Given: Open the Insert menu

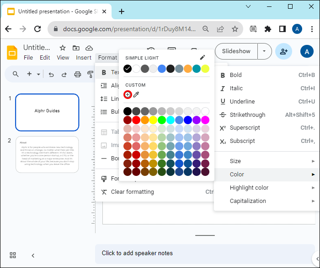Looking at the screenshot, I should tap(84, 58).
